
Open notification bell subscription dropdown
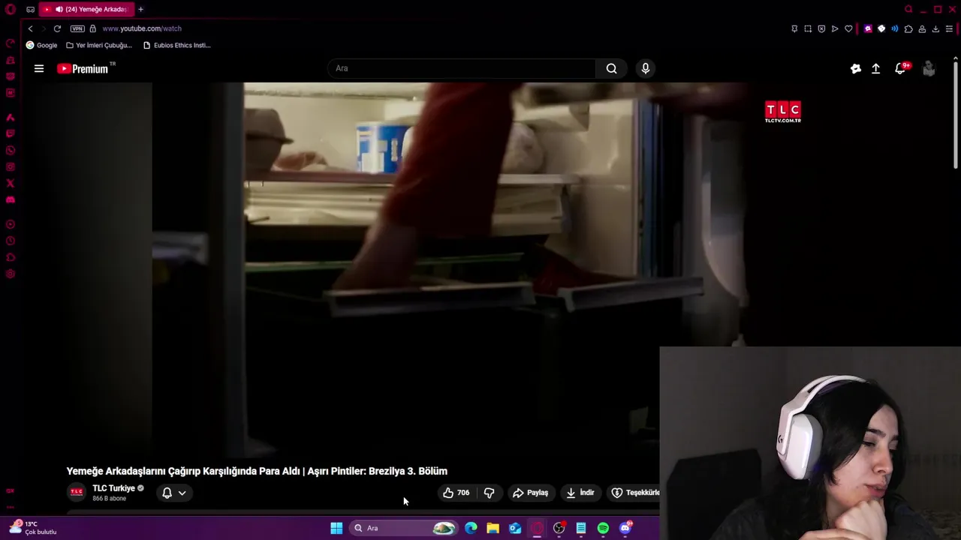tap(173, 493)
